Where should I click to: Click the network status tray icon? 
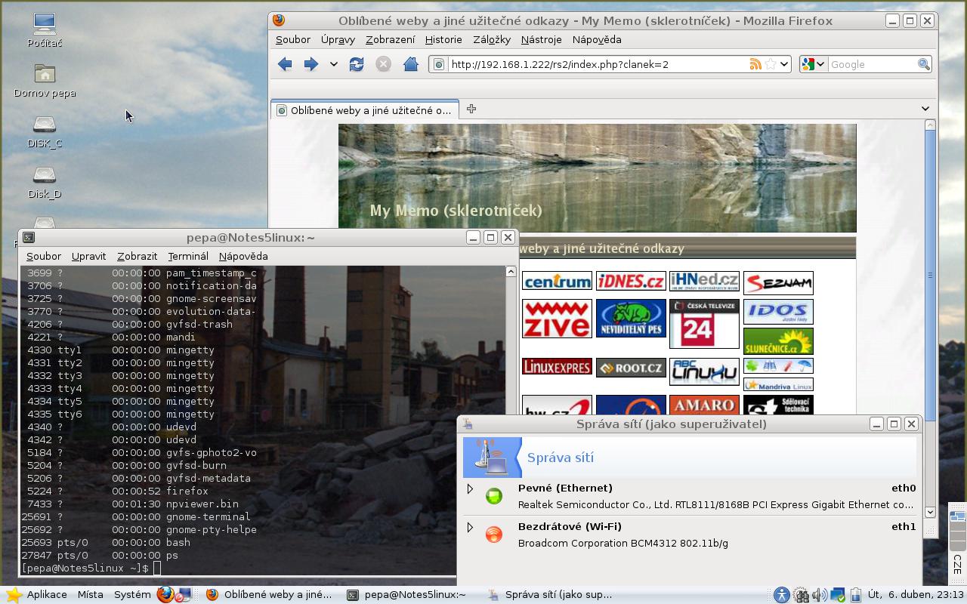[837, 595]
